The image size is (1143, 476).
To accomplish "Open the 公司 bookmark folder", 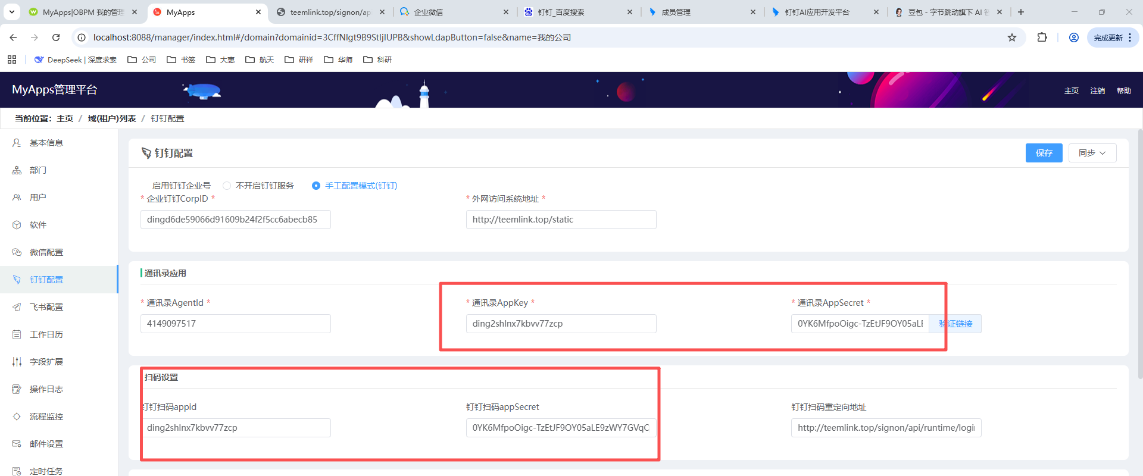I will point(142,59).
